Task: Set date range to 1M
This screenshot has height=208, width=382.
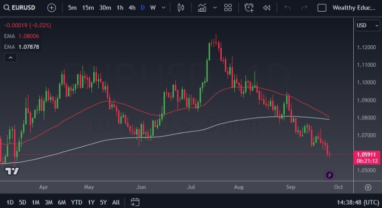Action: coord(36,202)
